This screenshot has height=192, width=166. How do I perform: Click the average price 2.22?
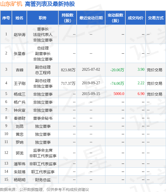(141, 83)
